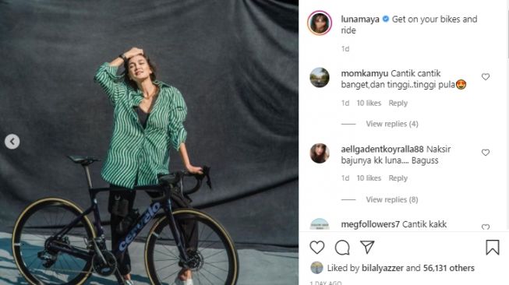Expand View replies (4) under momkamyu
The image size is (509, 285).
(x=392, y=124)
